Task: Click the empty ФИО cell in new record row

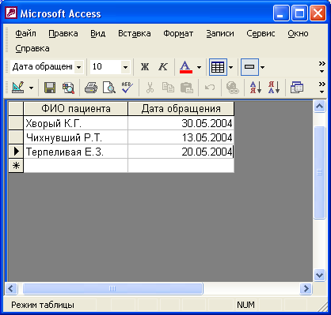Action: pyautogui.click(x=76, y=166)
